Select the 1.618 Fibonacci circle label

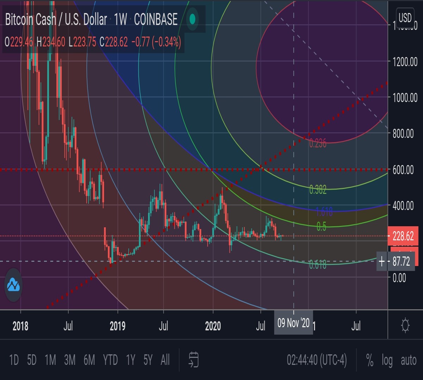(x=324, y=211)
